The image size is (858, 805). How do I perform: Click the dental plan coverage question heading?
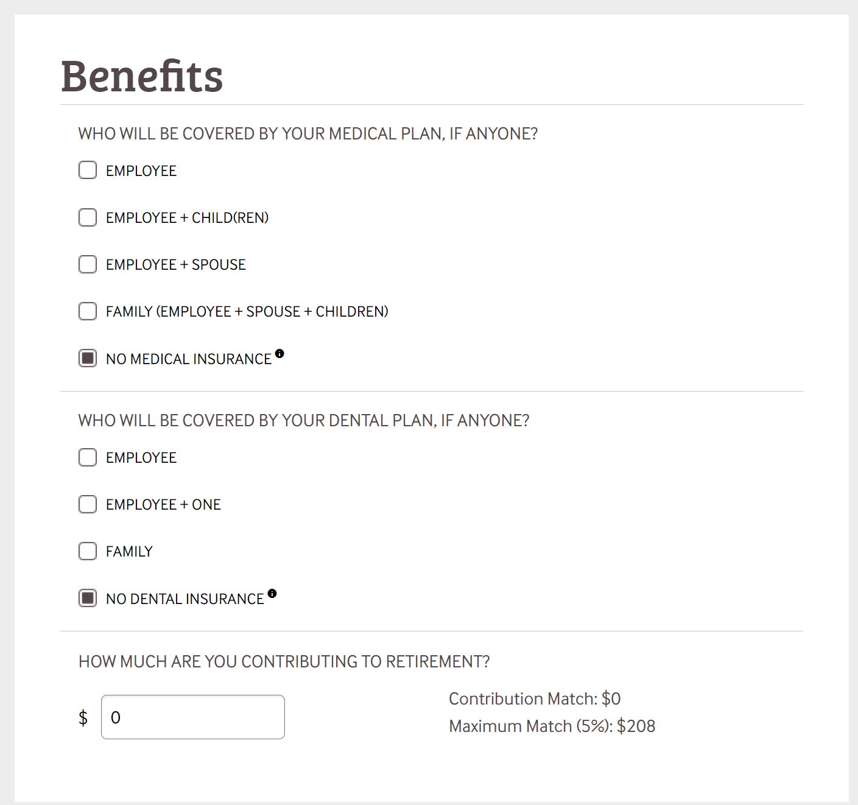(x=304, y=421)
